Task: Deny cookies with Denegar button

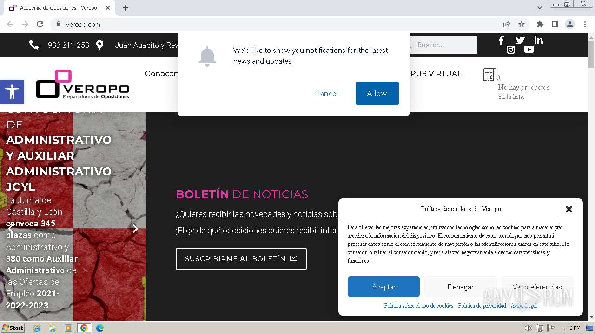Action: [x=460, y=287]
